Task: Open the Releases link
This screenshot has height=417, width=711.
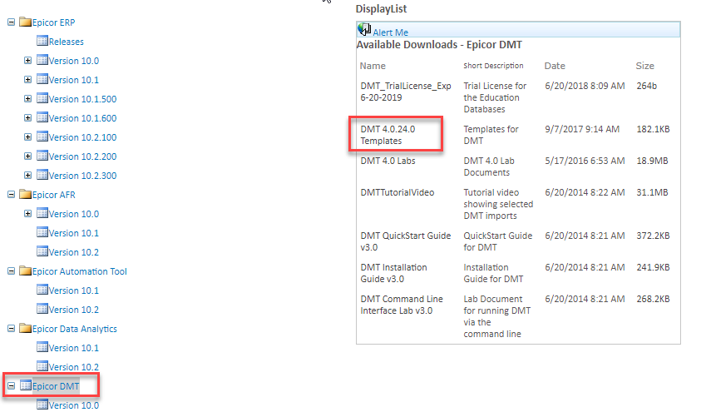Action: pyautogui.click(x=67, y=42)
